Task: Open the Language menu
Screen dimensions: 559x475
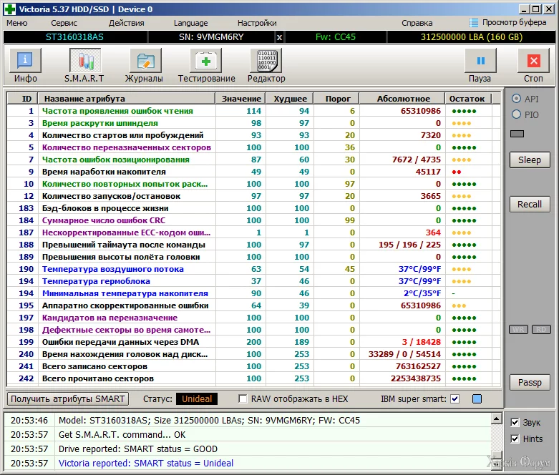Action: [190, 23]
